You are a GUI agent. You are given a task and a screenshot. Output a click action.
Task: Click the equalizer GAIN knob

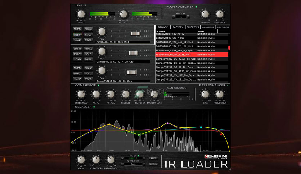81,160
